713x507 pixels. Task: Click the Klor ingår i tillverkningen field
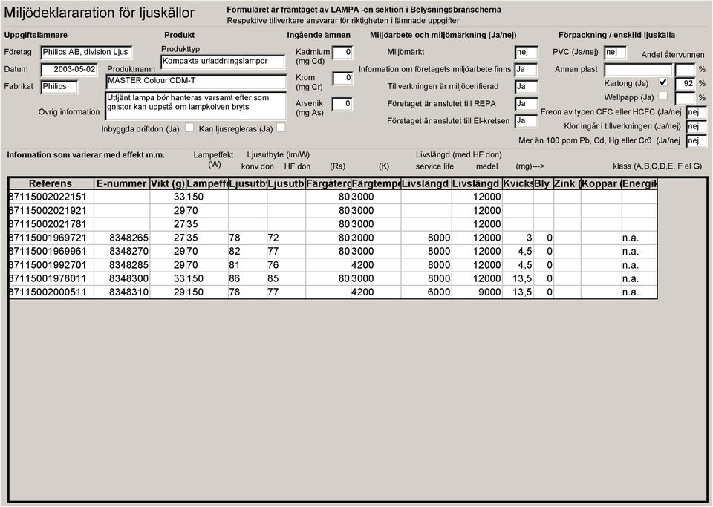coord(697,126)
